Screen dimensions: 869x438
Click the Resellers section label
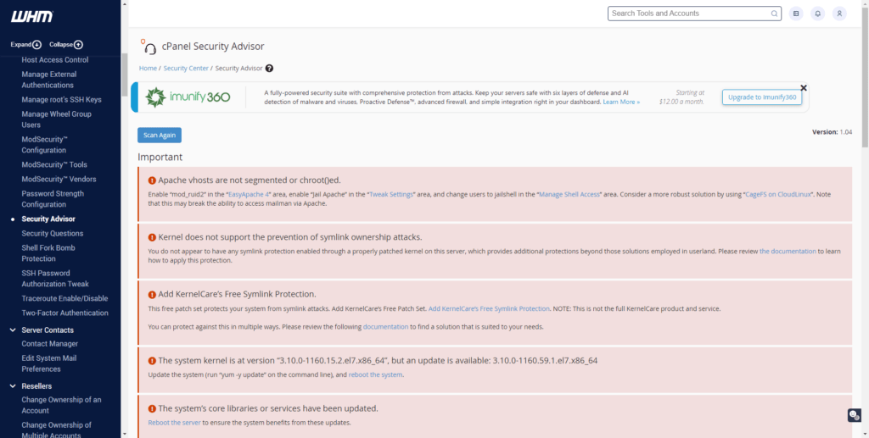coord(36,386)
